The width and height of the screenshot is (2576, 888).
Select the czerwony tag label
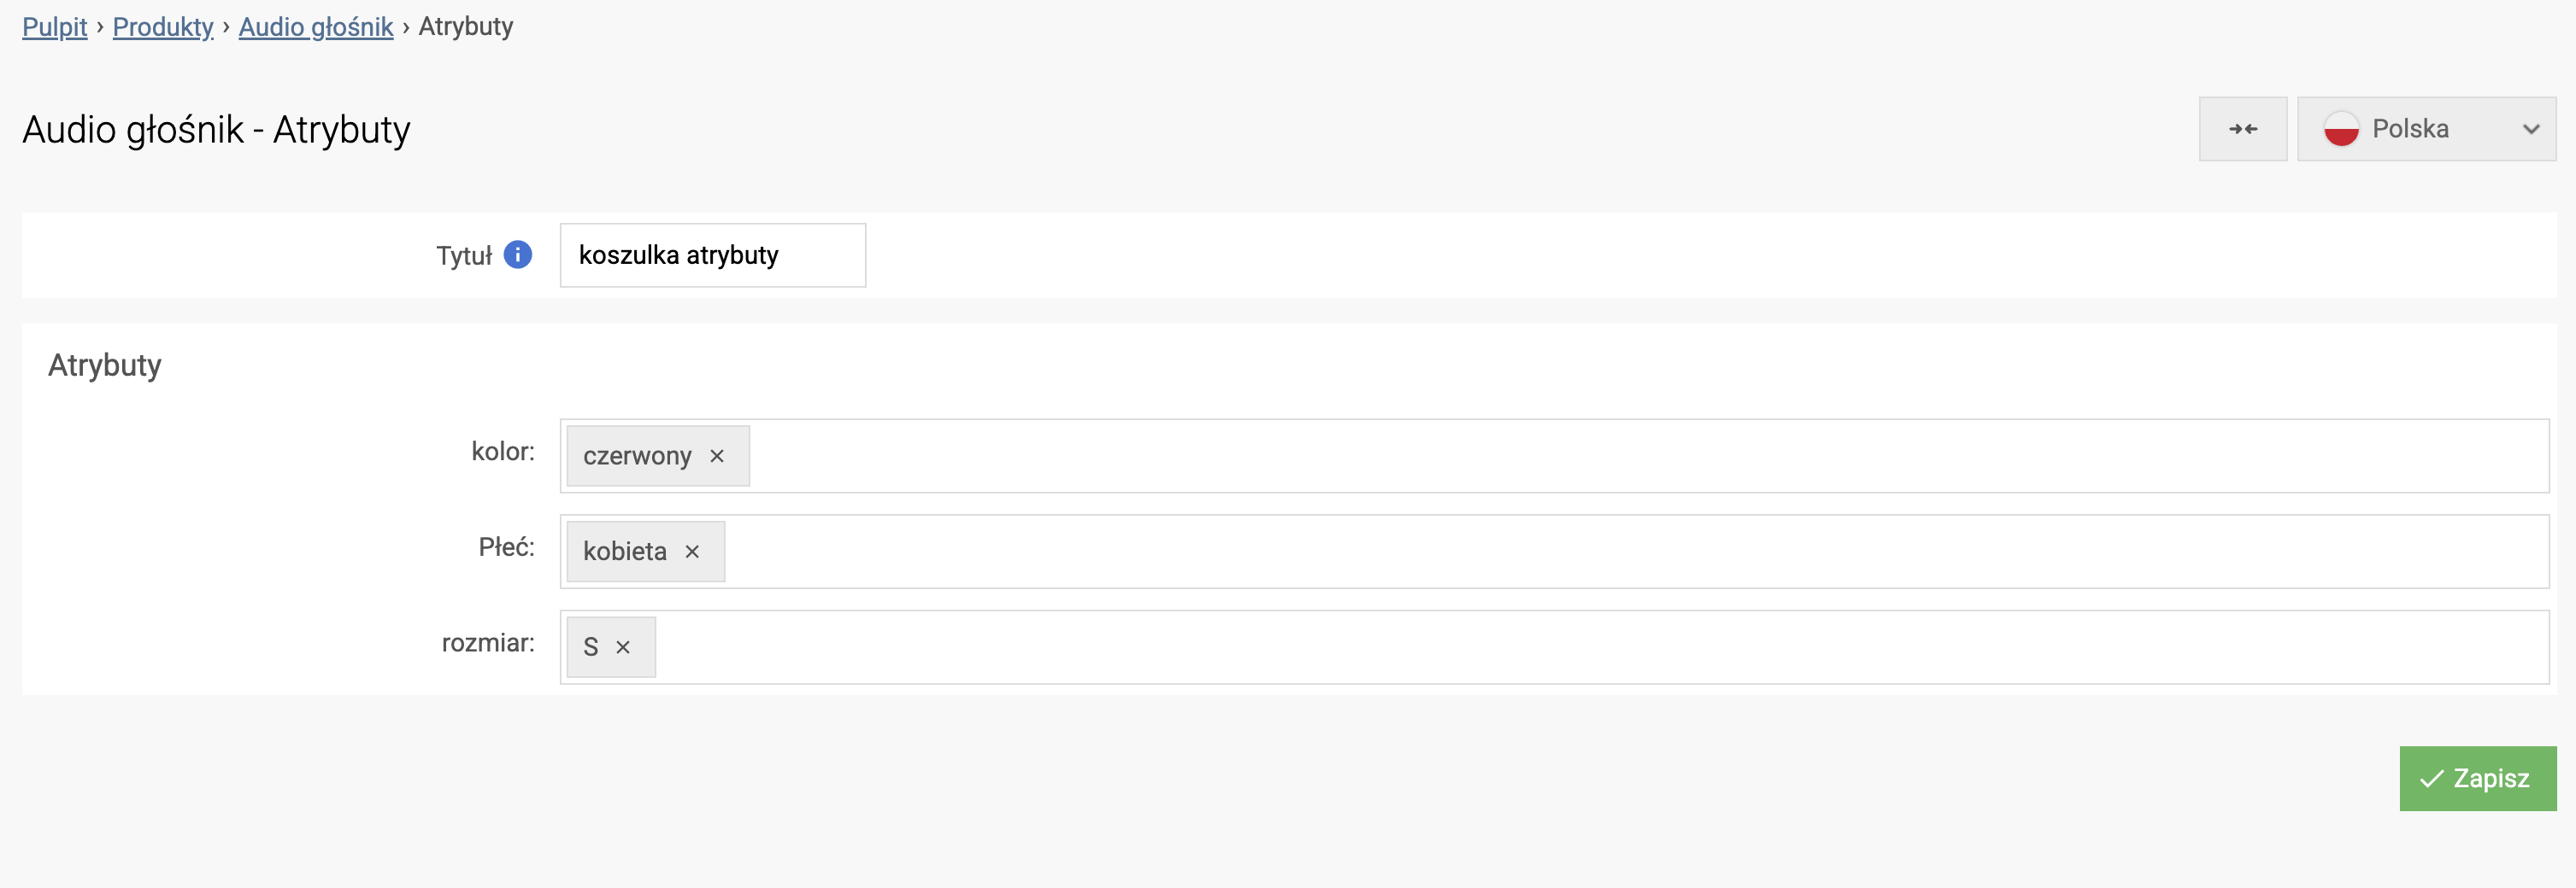(637, 457)
